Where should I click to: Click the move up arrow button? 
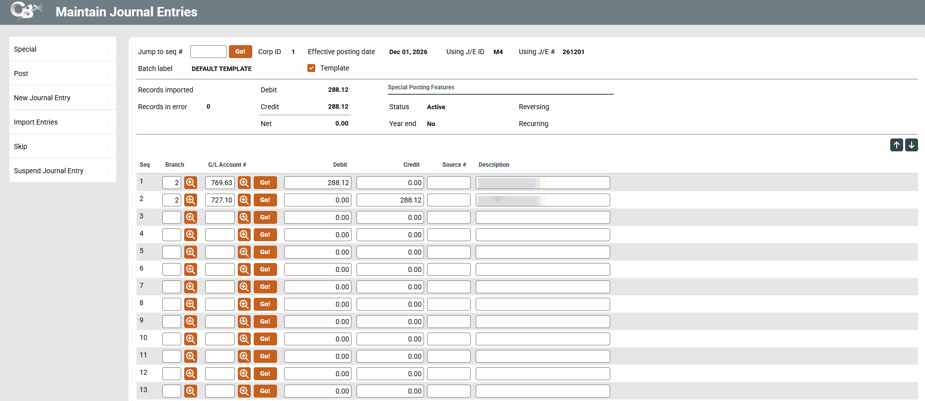896,145
